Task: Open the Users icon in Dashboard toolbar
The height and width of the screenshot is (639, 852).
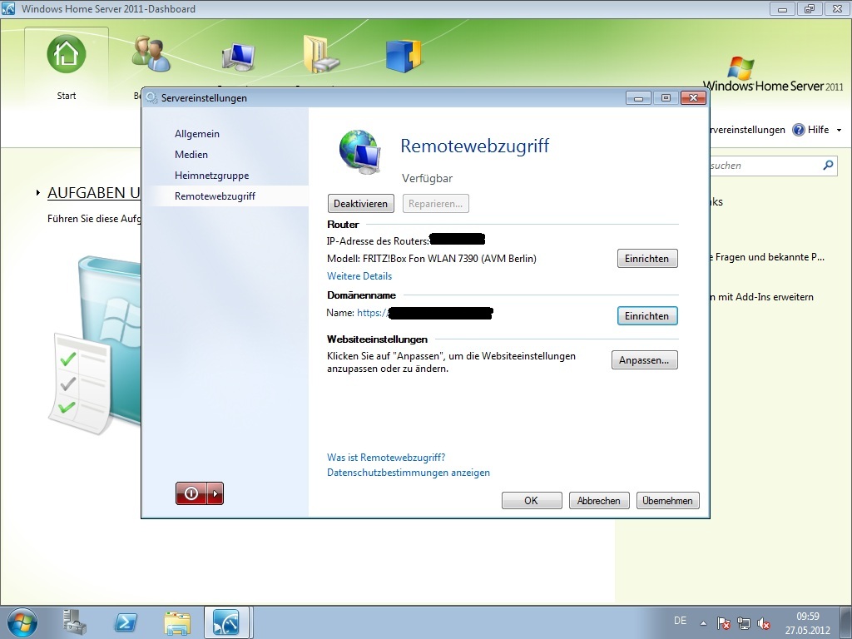Action: coord(151,54)
